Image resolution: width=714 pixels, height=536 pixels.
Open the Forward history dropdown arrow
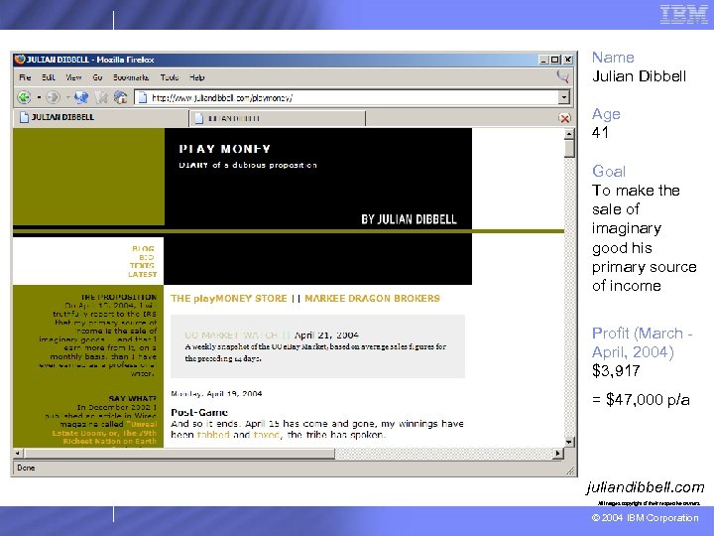67,97
